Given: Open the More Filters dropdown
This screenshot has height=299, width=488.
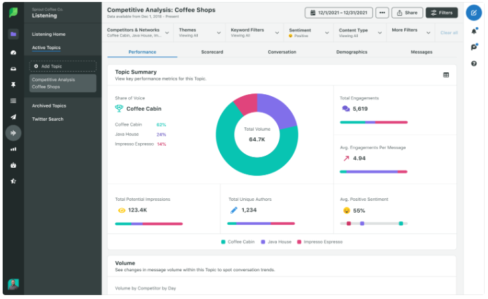Looking at the screenshot, I should coord(411,32).
